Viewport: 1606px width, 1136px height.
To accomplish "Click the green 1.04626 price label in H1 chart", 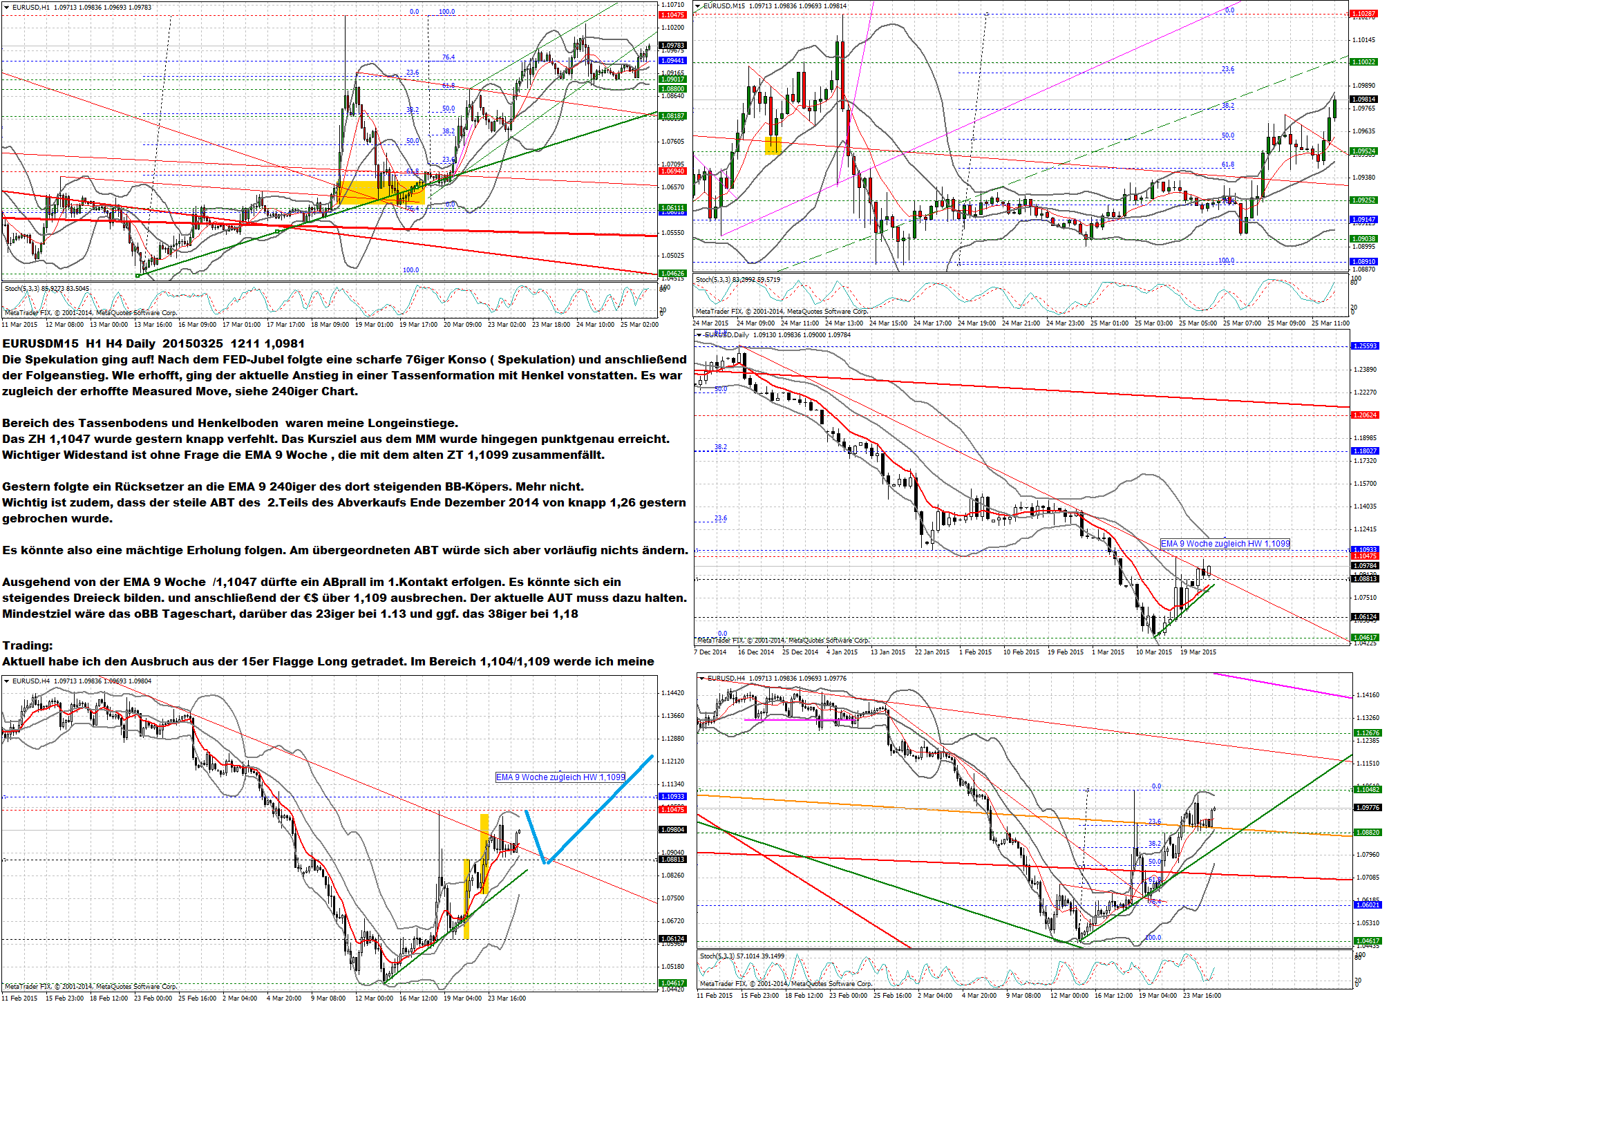I will (x=673, y=274).
